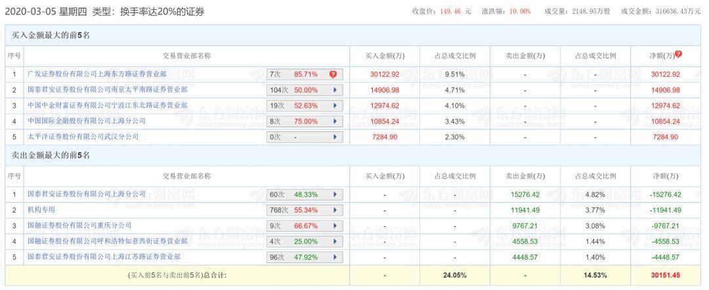This screenshot has width=709, height=290.
Task: Click sell amount 4448.57
Action: point(525,257)
